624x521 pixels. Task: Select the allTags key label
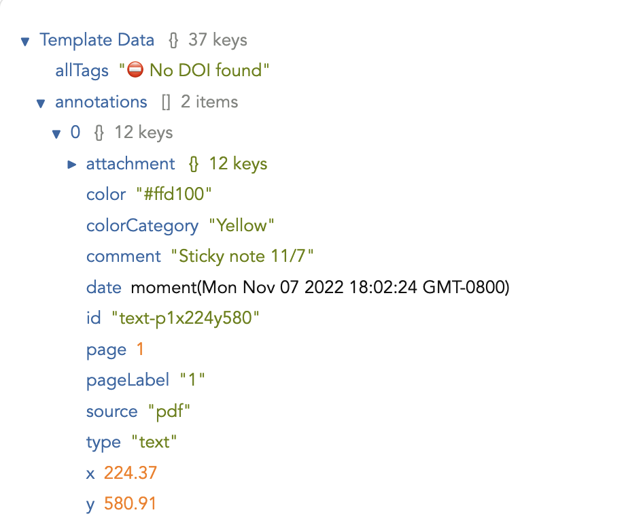82,70
